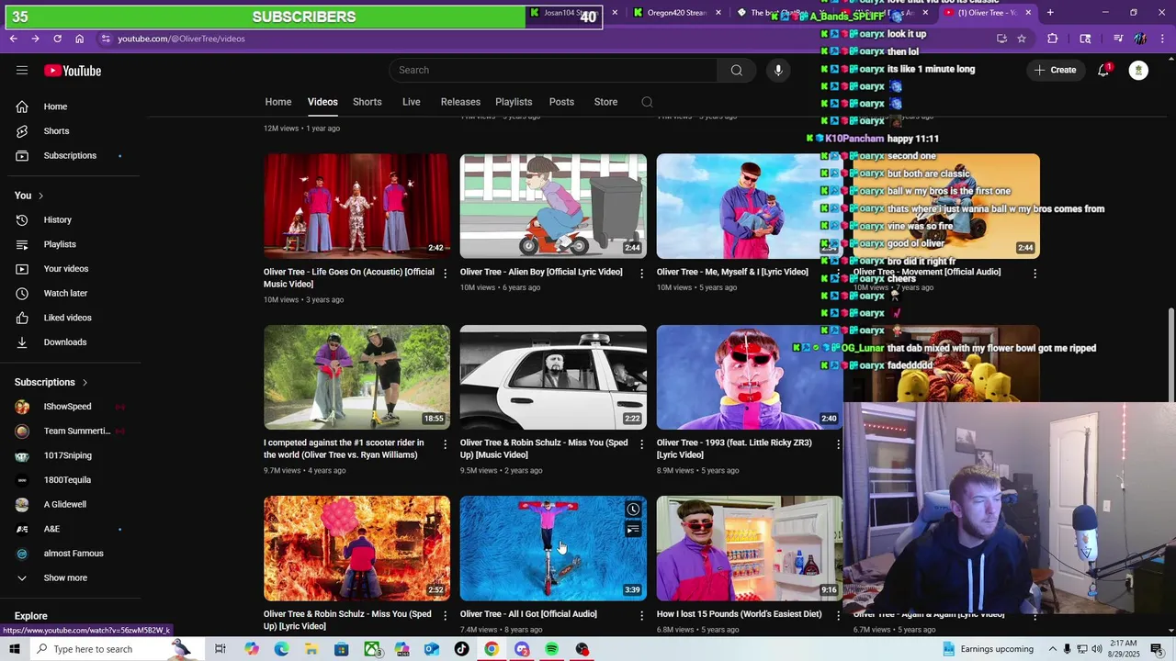The image size is (1176, 661).
Task: Open Me, Myself & I video title
Action: 732,272
